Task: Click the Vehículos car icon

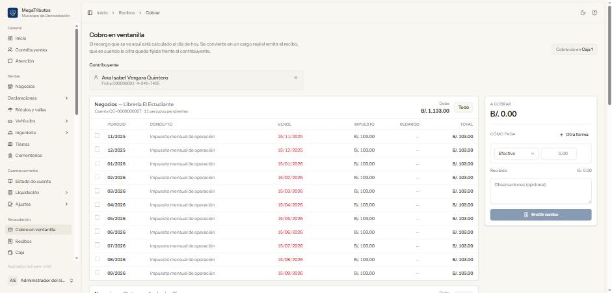Action: pyautogui.click(x=10, y=121)
